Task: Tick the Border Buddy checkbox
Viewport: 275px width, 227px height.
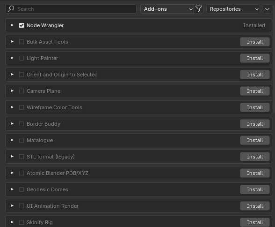Action: [22, 124]
